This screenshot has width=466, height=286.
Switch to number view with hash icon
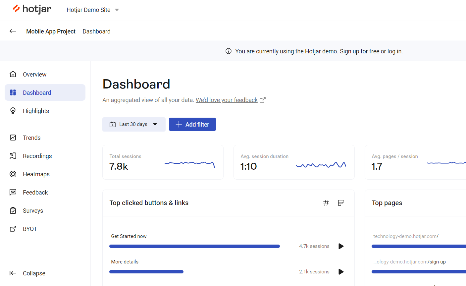coord(326,203)
